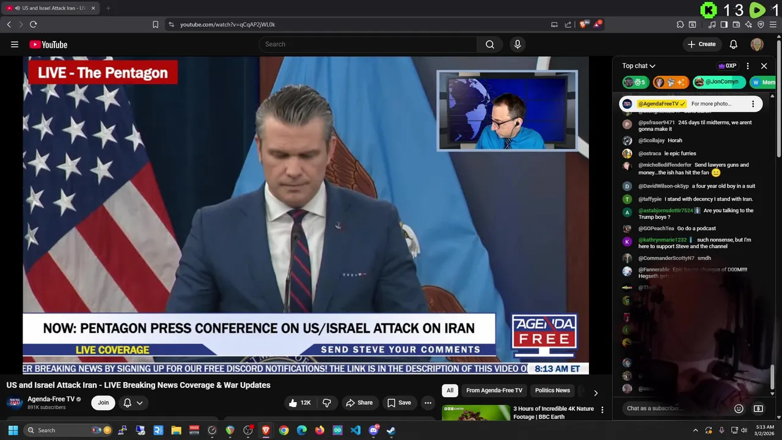Open a new browser tab
Viewport: 782px width, 440px height.
click(108, 8)
